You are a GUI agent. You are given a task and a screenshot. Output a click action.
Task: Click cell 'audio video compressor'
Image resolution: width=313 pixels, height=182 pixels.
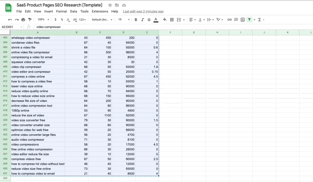pos(38,140)
